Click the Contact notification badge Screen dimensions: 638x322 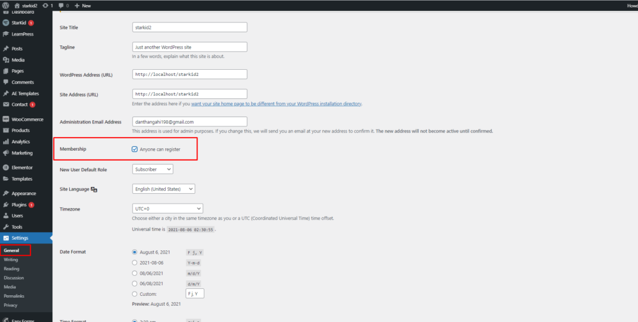pos(32,105)
